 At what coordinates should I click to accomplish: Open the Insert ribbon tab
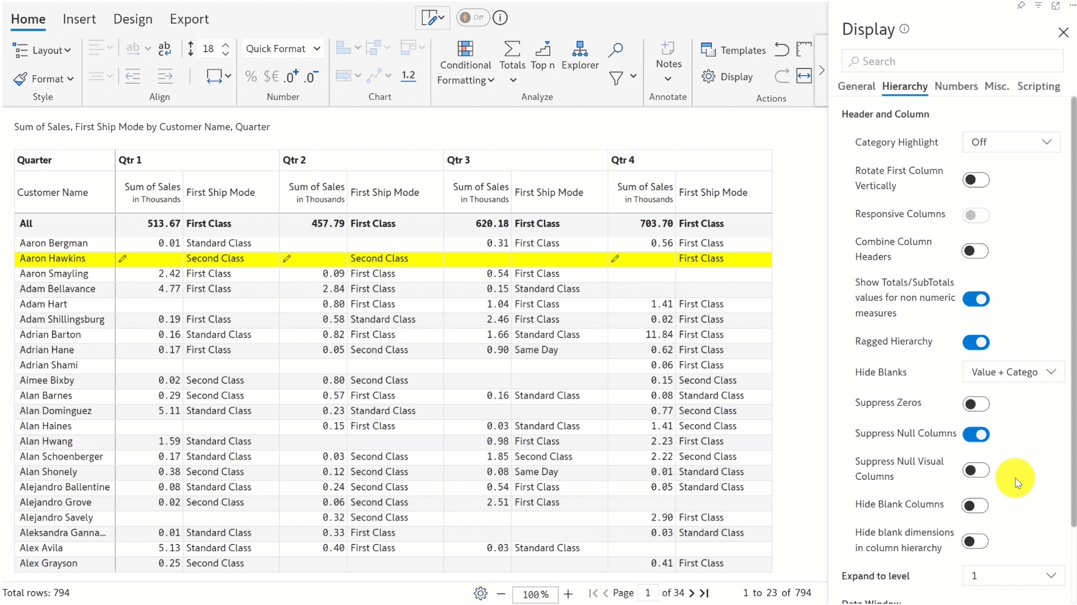tap(79, 19)
